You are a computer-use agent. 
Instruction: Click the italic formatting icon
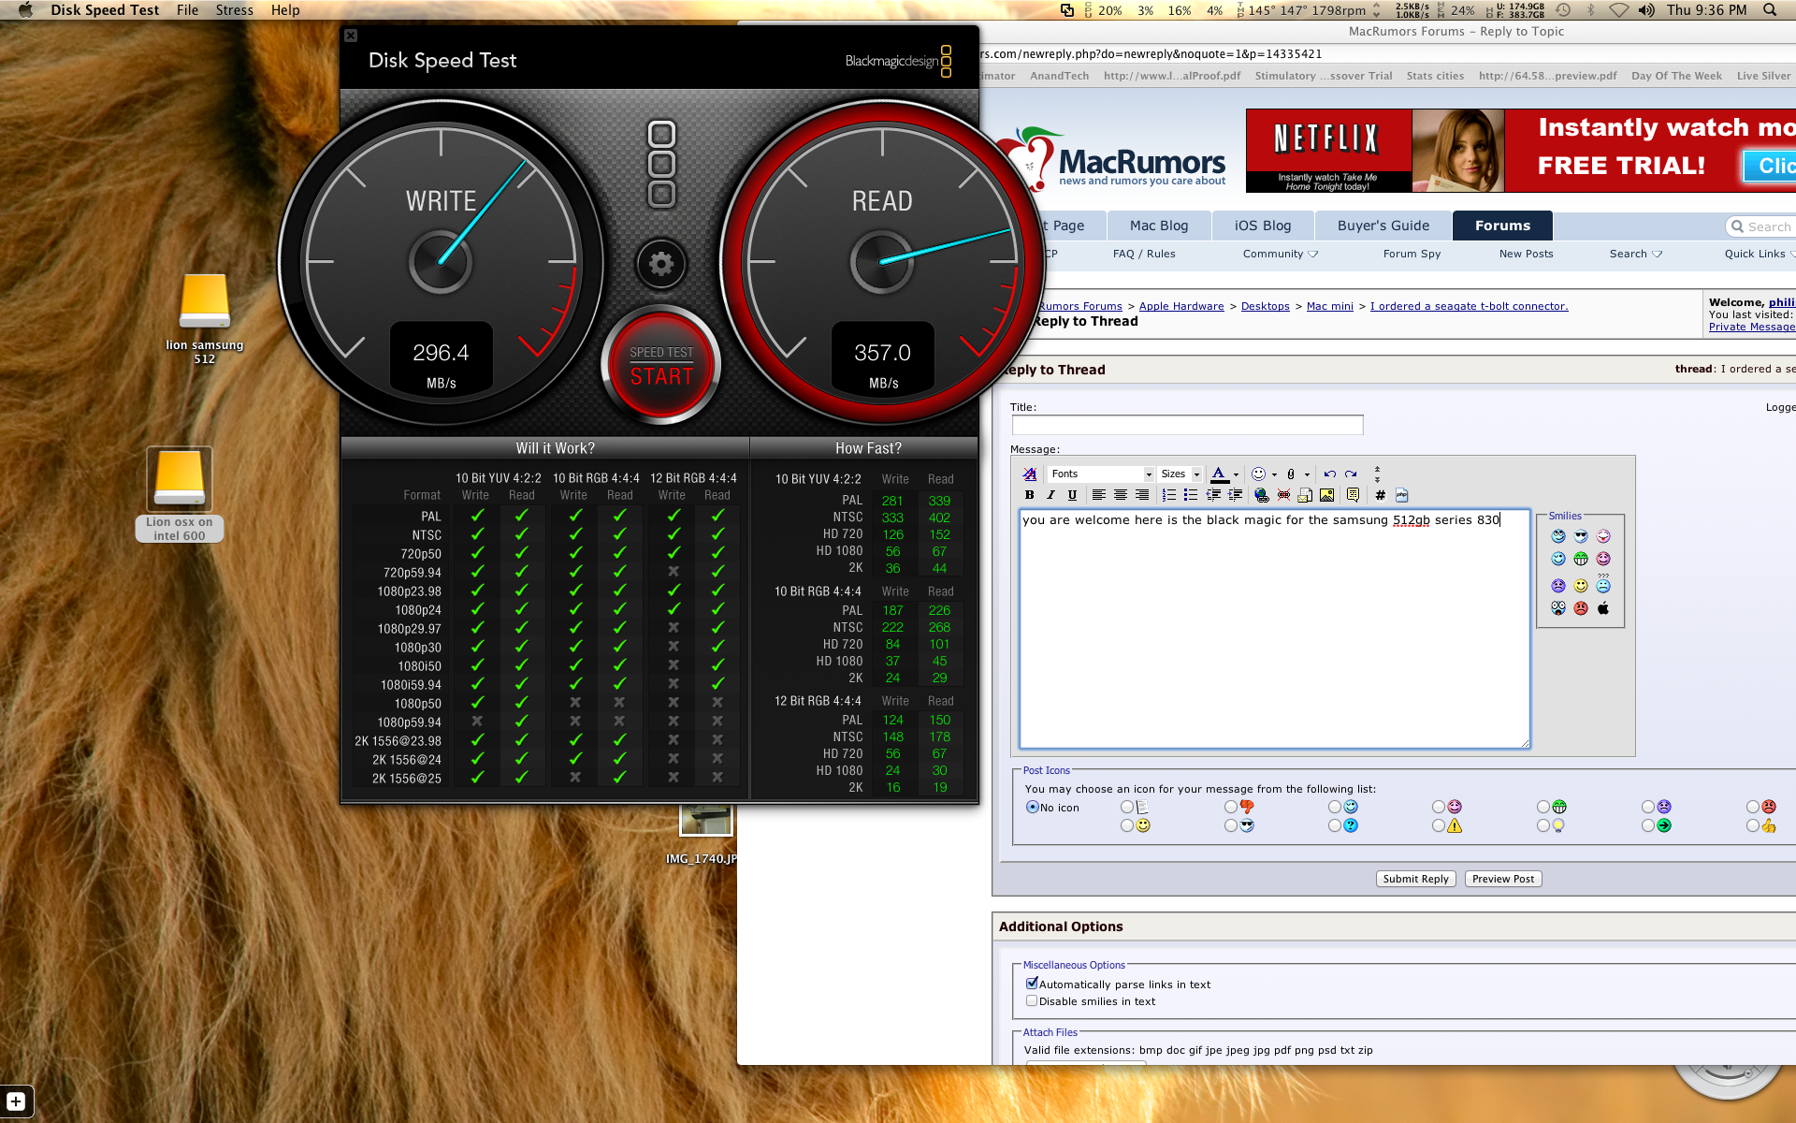click(x=1050, y=495)
